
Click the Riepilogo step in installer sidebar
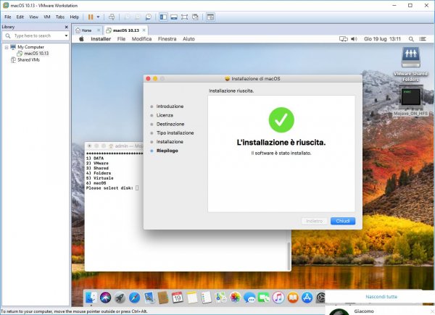coord(167,151)
